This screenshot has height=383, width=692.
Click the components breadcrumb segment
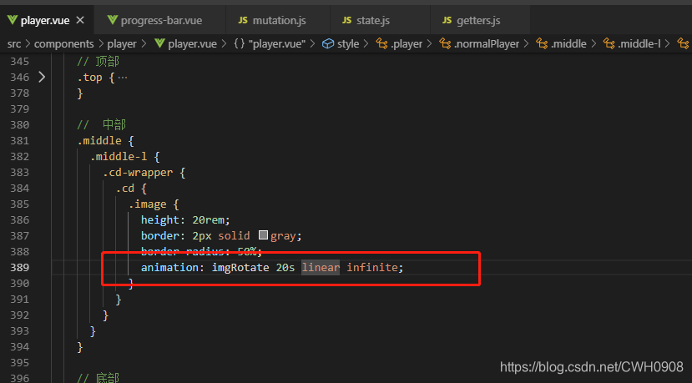(64, 44)
